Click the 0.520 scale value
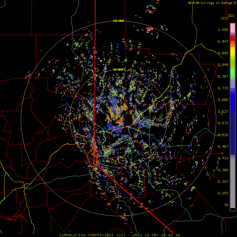The height and width of the screenshot is (237, 237). click(x=223, y=135)
